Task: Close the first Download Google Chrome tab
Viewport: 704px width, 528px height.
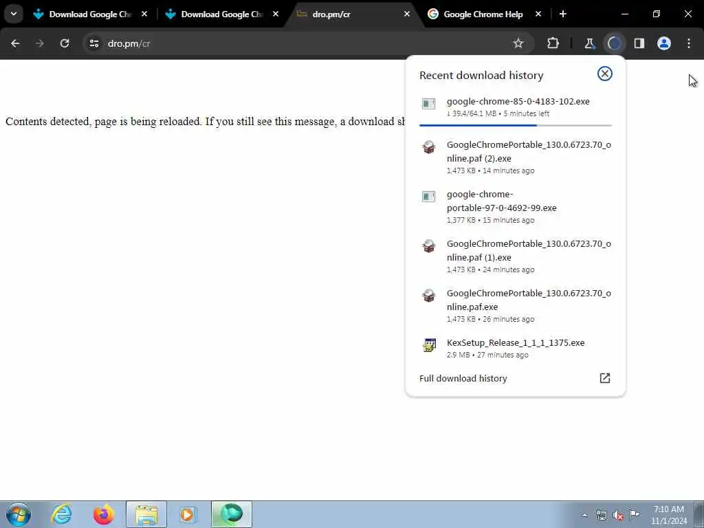Action: [x=144, y=14]
